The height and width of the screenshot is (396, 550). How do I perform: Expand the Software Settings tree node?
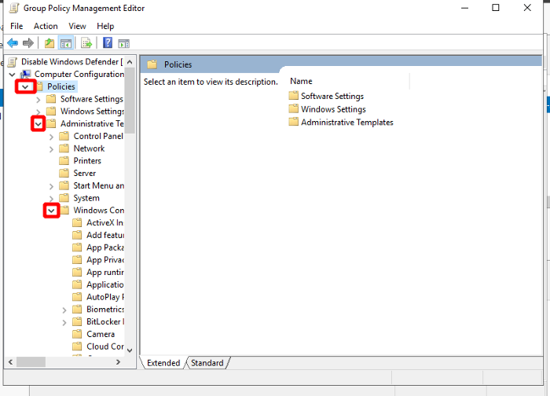coord(38,100)
